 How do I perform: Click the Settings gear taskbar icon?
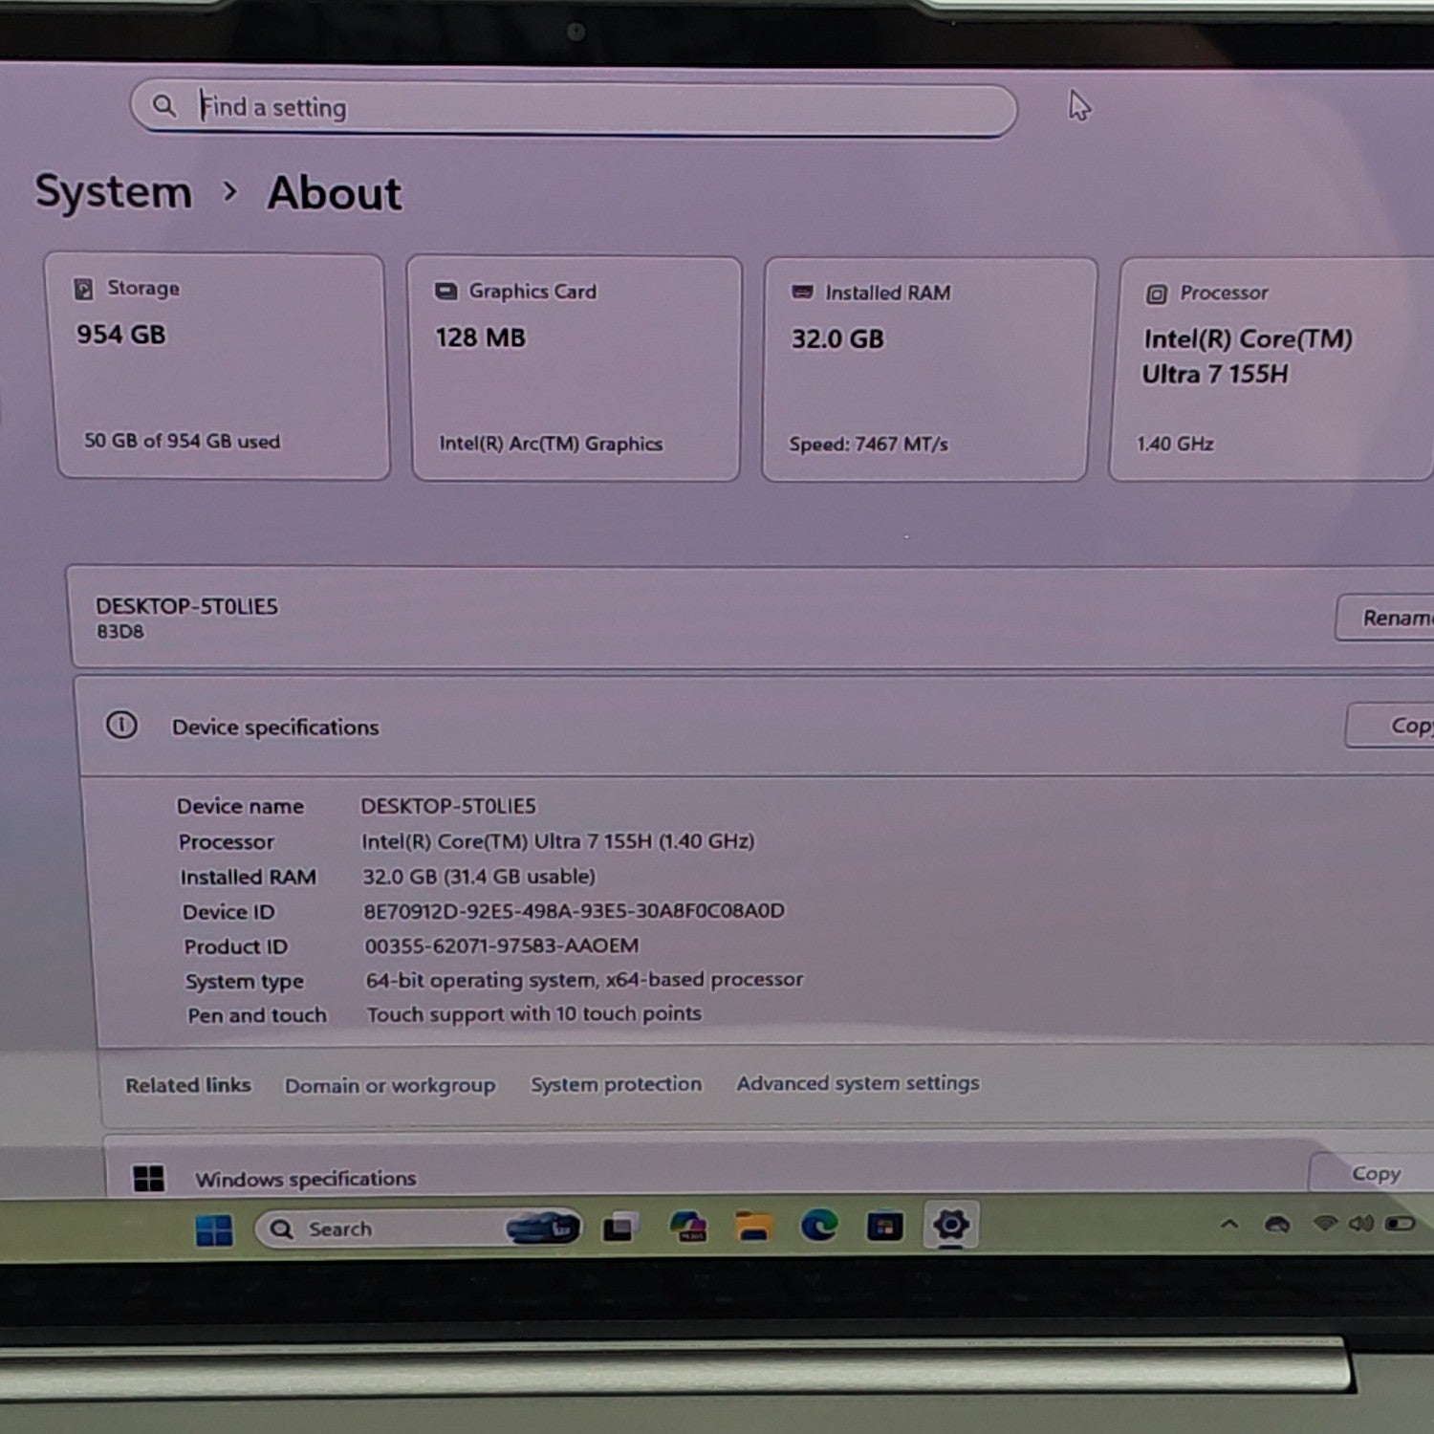click(x=951, y=1224)
